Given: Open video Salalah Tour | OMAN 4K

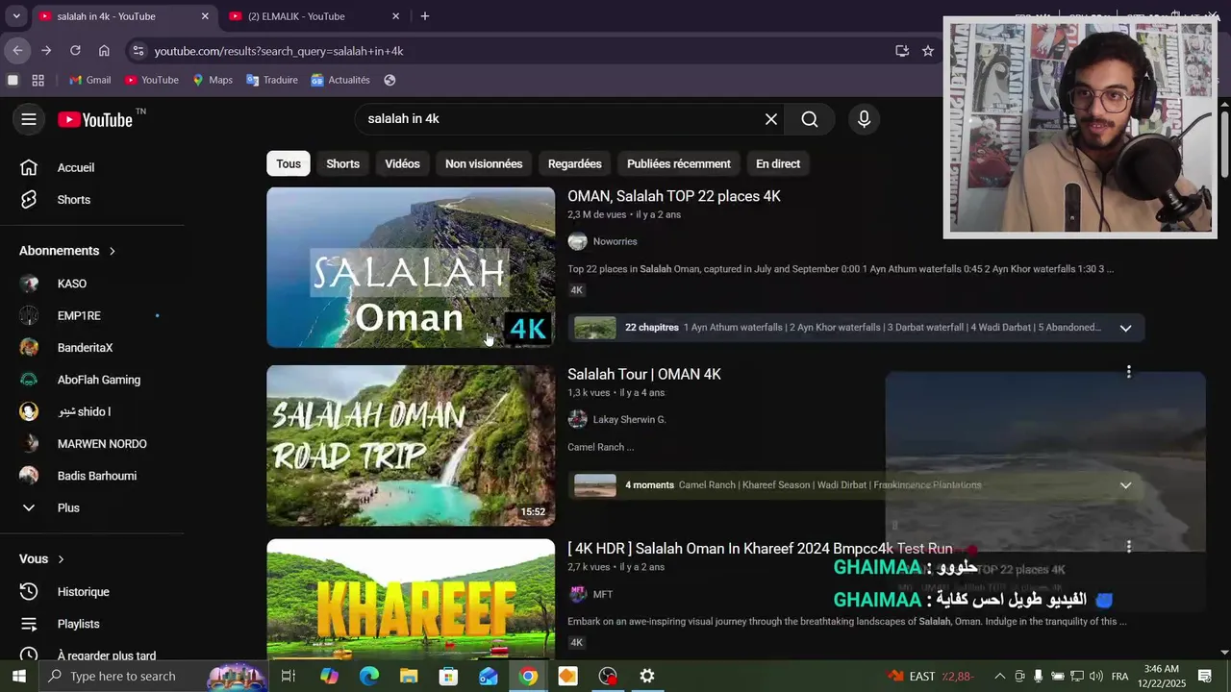Looking at the screenshot, I should click(x=643, y=374).
